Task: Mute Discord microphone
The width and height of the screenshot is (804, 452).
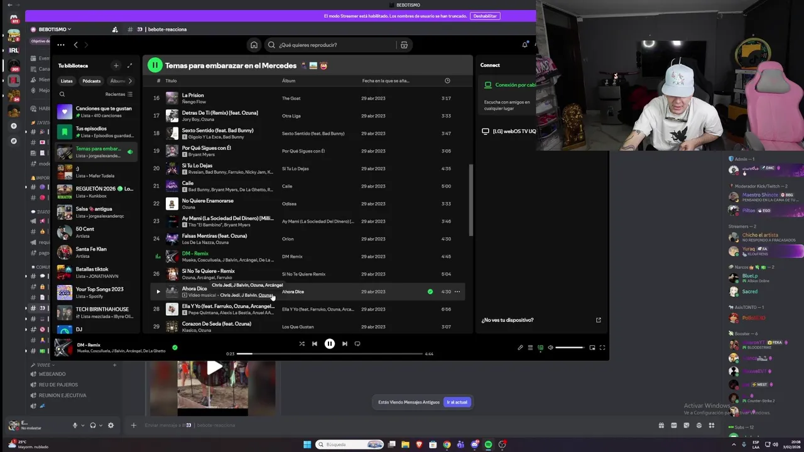Action: pyautogui.click(x=75, y=425)
